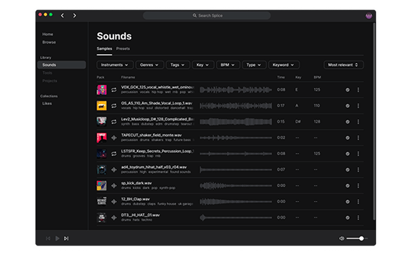Toggle the library checkmark for TAPECUT_shaker_field_monte.wav
412x256 pixels.
point(347,138)
